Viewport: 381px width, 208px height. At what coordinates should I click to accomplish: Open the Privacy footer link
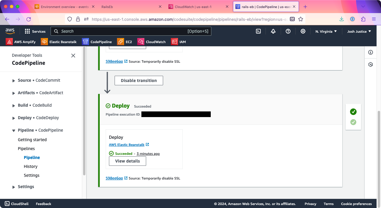(x=310, y=204)
